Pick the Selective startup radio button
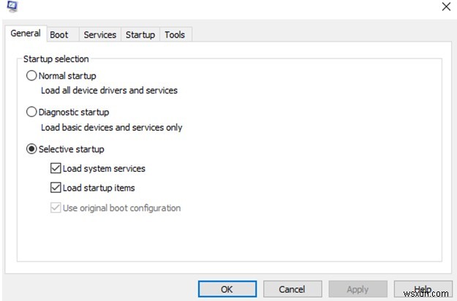 [31, 149]
